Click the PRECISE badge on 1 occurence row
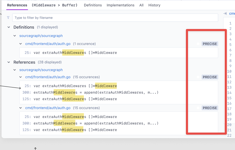 [x=210, y=44]
